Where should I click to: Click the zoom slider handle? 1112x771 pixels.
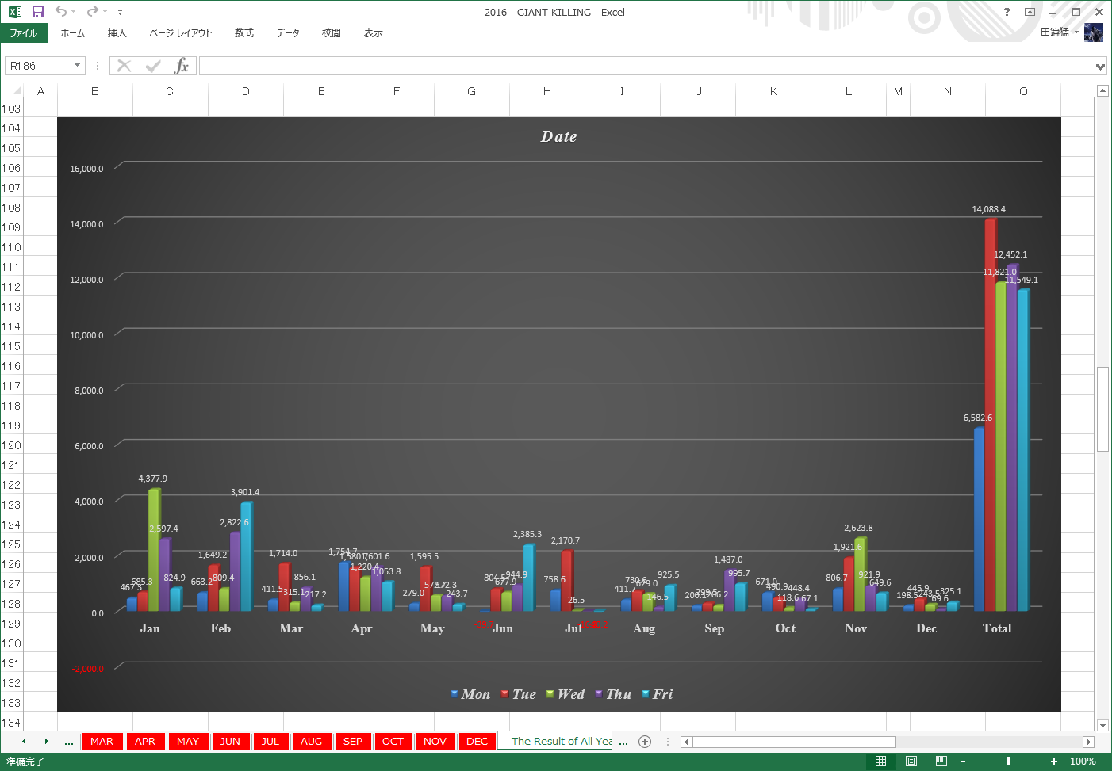click(1008, 761)
